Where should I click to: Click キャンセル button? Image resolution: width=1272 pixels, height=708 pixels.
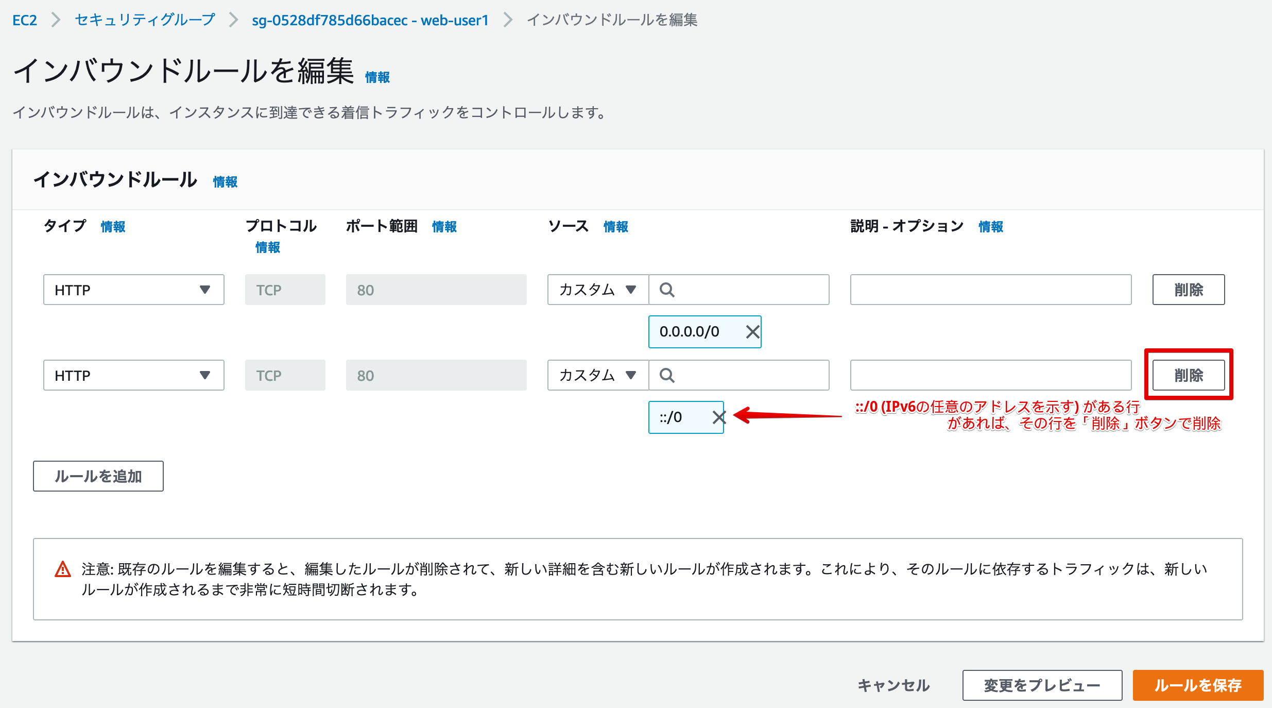click(x=893, y=685)
